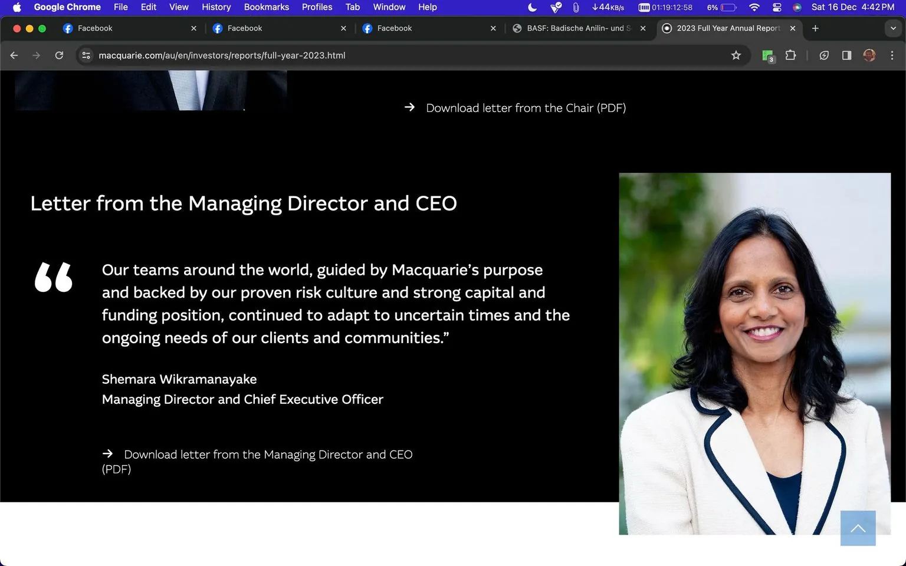
Task: Download letter from the Managing Director PDF
Action: click(x=268, y=455)
